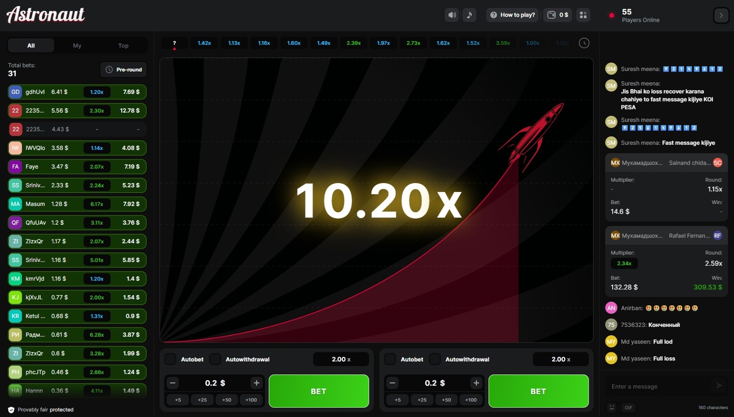Increase right bet amount with plus button
The width and height of the screenshot is (734, 417).
(476, 383)
